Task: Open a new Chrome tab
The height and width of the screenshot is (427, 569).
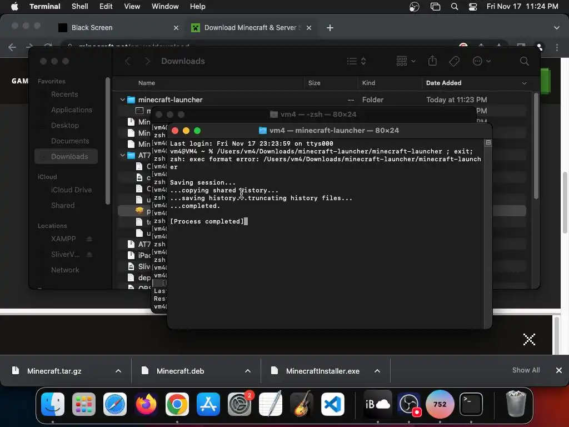Action: (x=330, y=28)
